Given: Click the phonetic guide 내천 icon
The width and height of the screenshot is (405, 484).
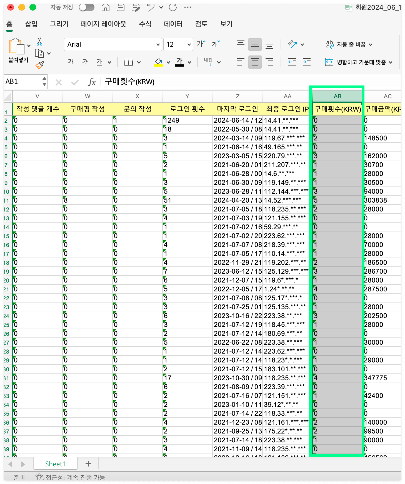Looking at the screenshot, I should (209, 62).
